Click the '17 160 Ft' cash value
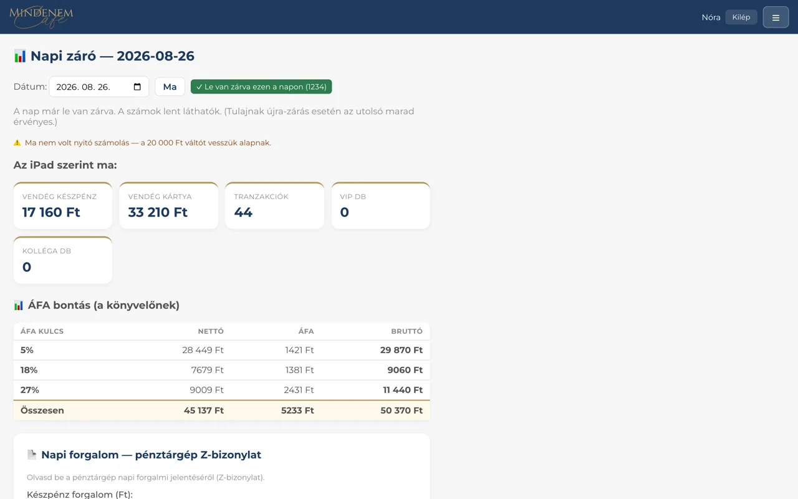798x499 pixels. click(51, 213)
